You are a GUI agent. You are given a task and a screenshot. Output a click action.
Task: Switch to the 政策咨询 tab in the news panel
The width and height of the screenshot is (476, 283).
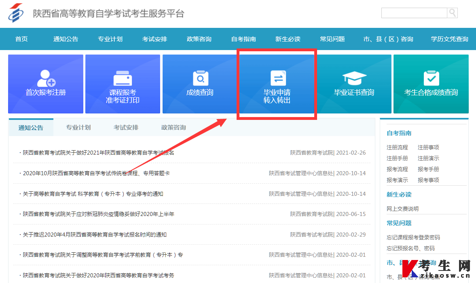click(x=173, y=128)
